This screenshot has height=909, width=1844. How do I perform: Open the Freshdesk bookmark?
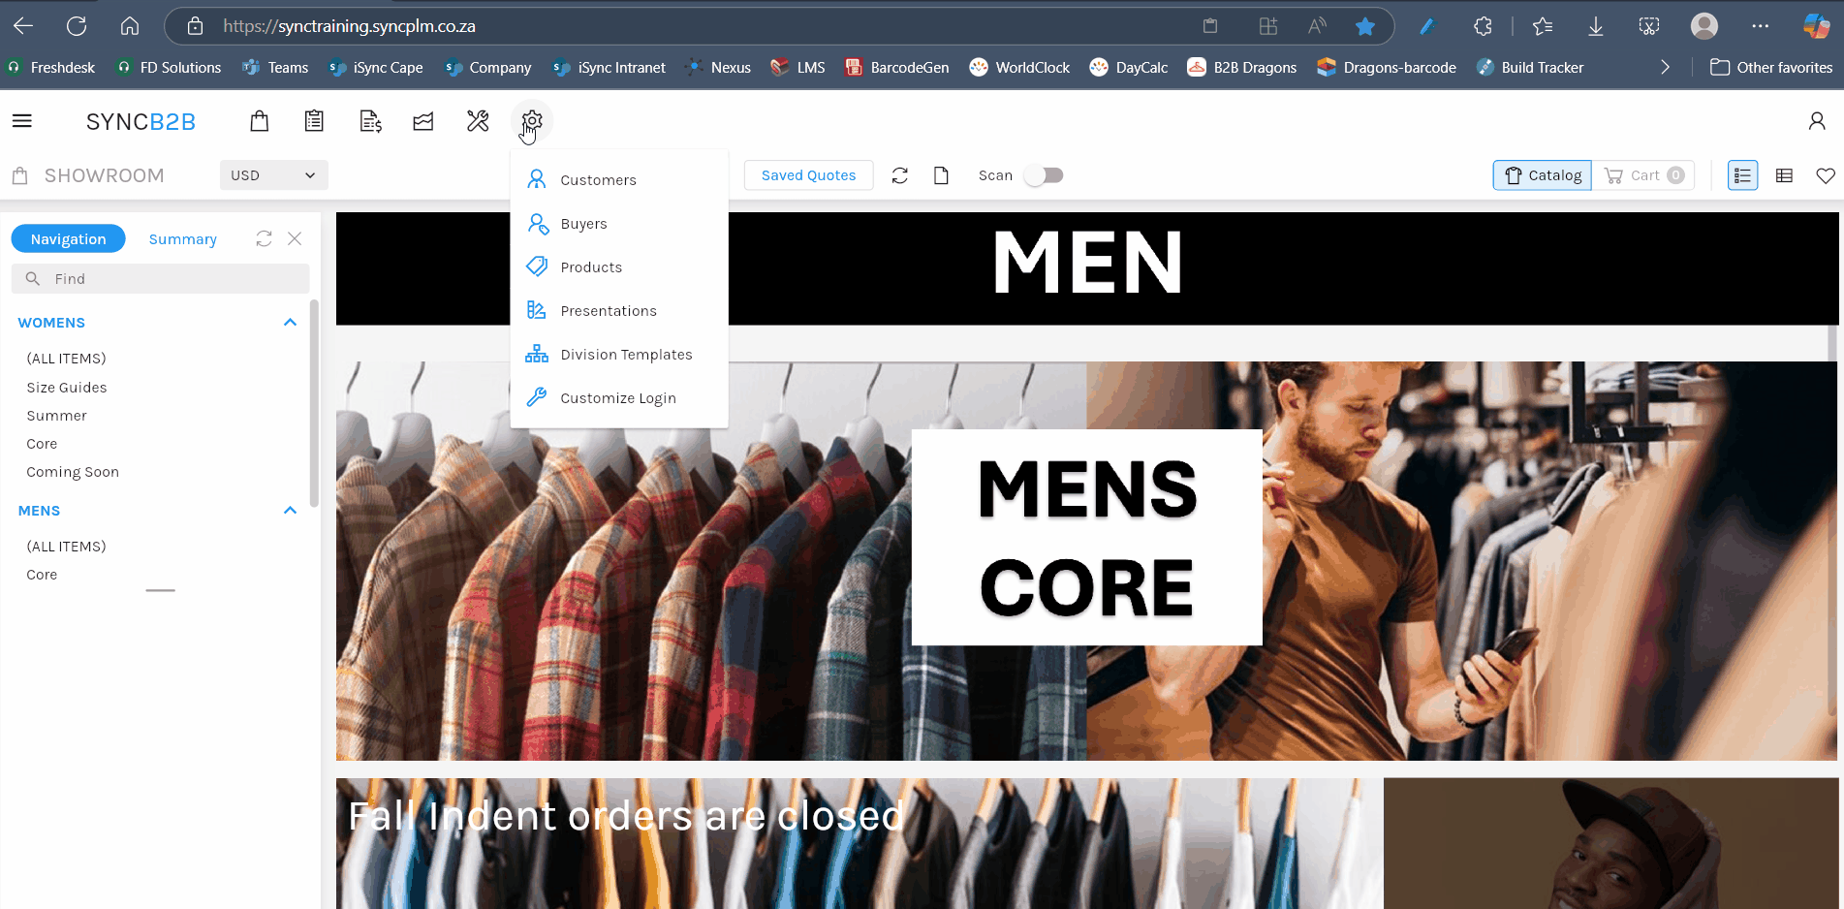[x=50, y=67]
